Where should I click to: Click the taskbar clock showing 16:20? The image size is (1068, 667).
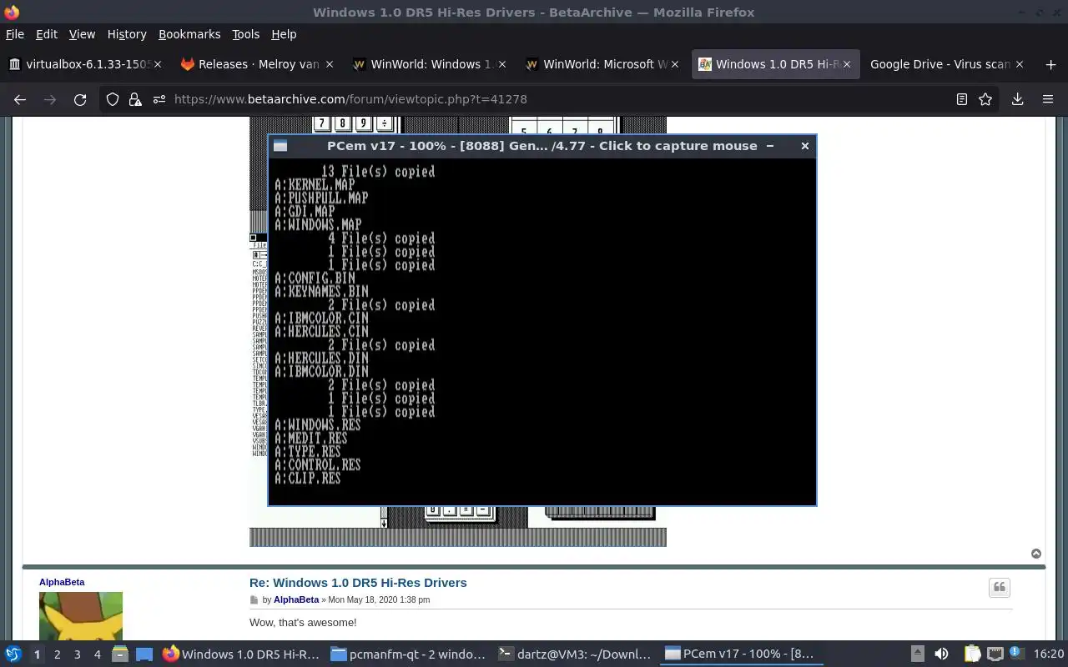[1049, 654]
